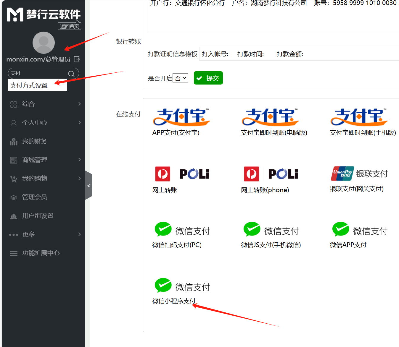Click the POLi logo above 网上转账(phone)
399x347 pixels.
271,174
